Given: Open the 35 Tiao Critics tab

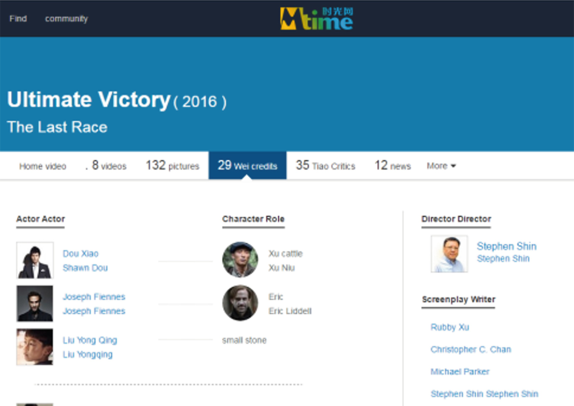Looking at the screenshot, I should click(x=325, y=166).
